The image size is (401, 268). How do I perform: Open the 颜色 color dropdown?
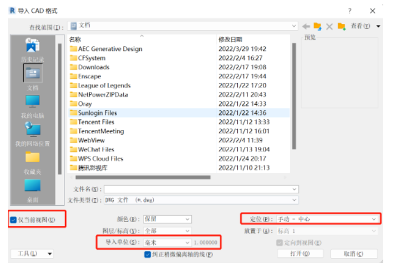[187, 219]
